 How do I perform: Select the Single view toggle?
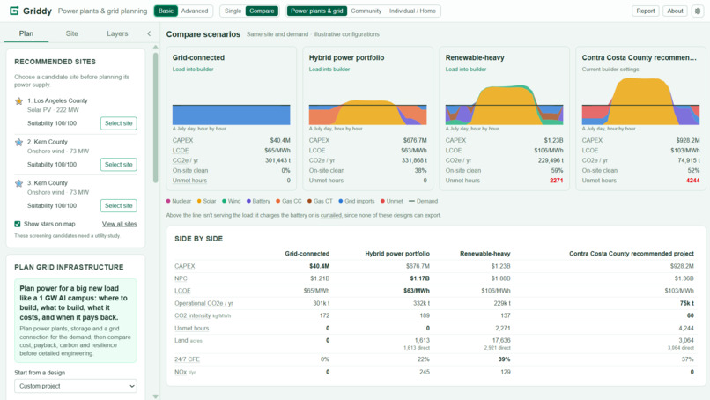233,11
